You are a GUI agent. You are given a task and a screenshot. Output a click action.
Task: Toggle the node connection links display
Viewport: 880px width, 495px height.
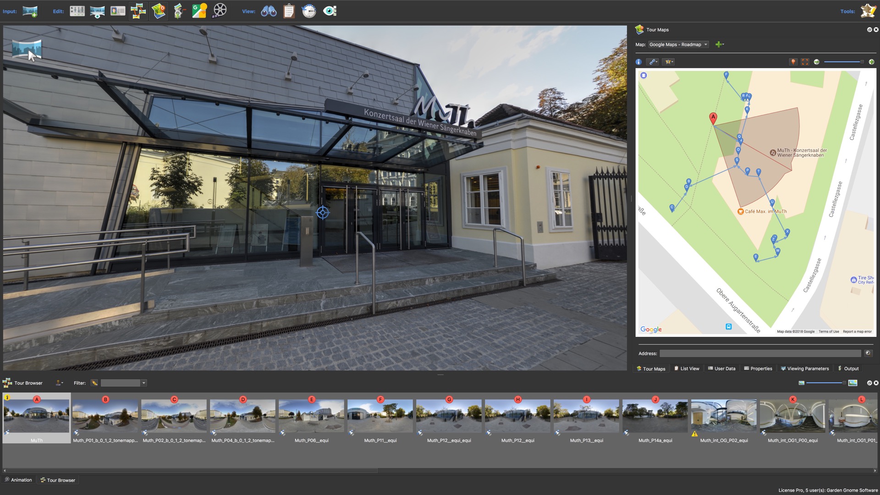click(x=653, y=61)
